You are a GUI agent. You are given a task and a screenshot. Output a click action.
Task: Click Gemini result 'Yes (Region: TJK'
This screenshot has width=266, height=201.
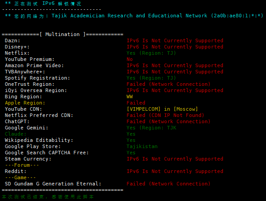tap(151, 128)
